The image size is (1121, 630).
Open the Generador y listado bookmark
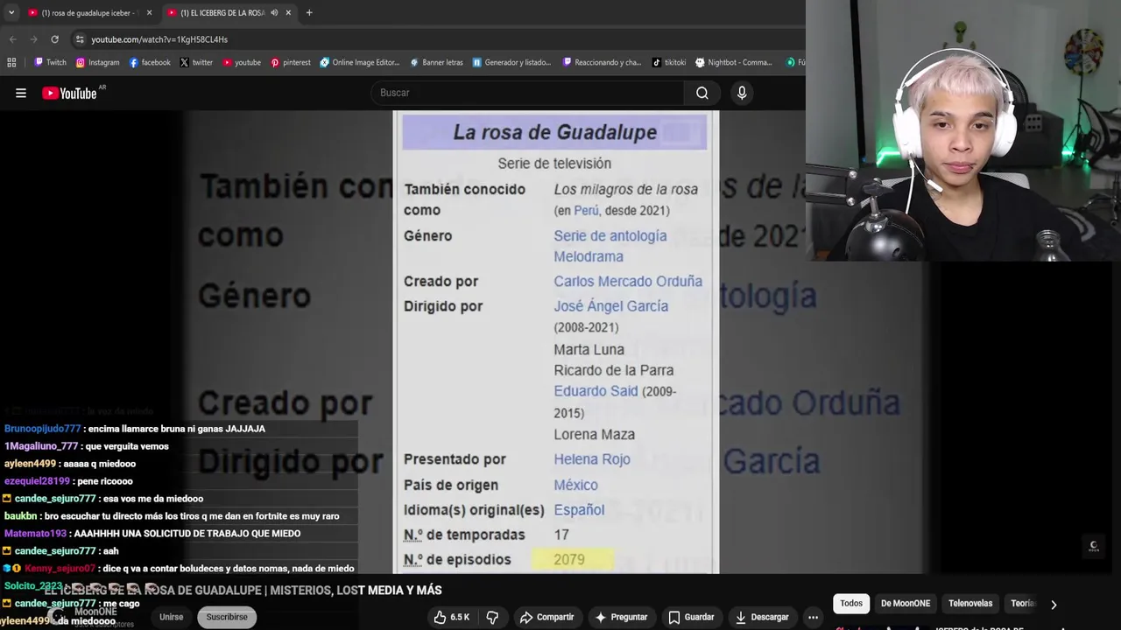[511, 62]
